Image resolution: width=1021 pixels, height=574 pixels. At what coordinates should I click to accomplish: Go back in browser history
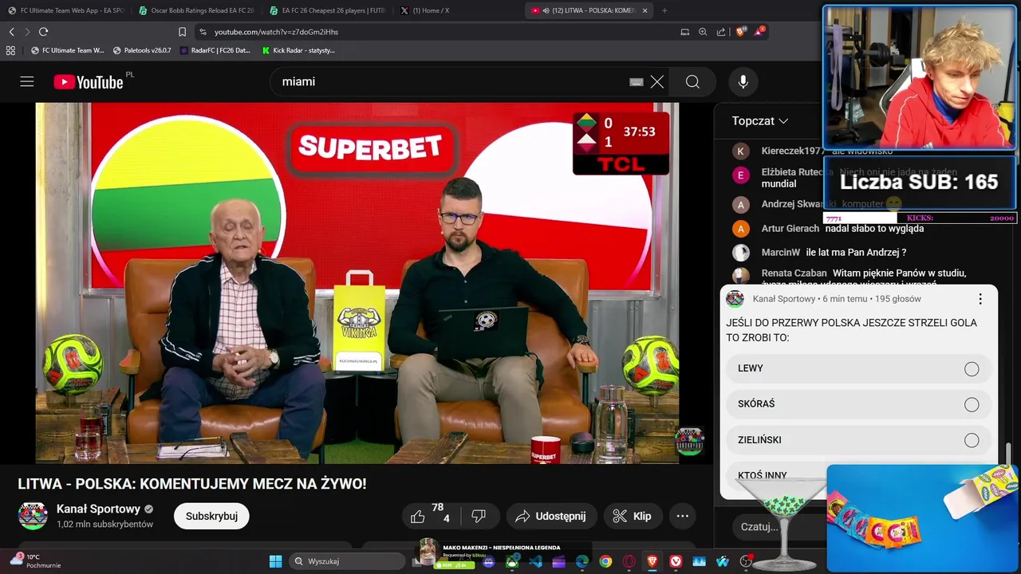tap(11, 32)
